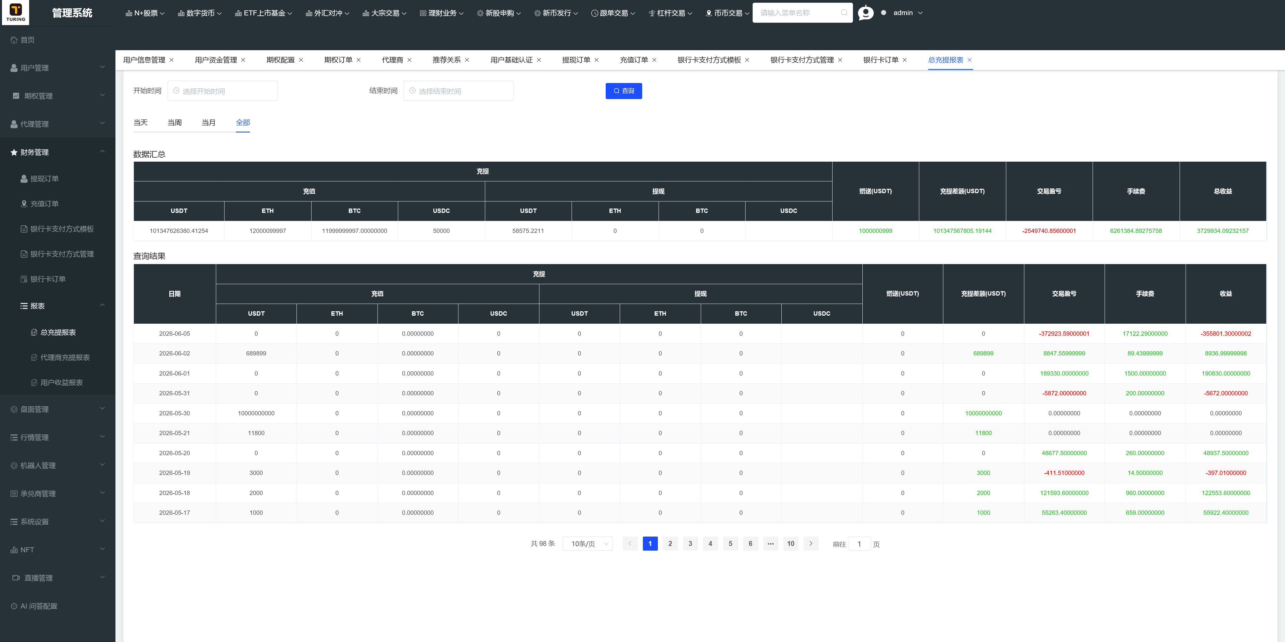
Task: Close the 代理商 tab
Action: click(410, 60)
